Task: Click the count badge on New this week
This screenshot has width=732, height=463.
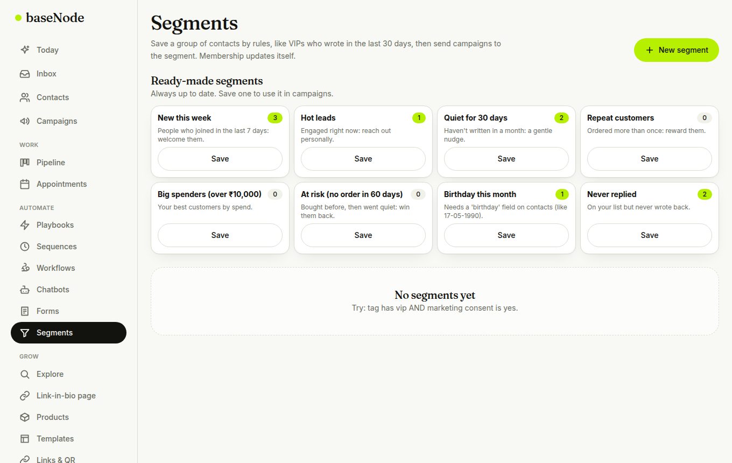Action: [x=275, y=118]
